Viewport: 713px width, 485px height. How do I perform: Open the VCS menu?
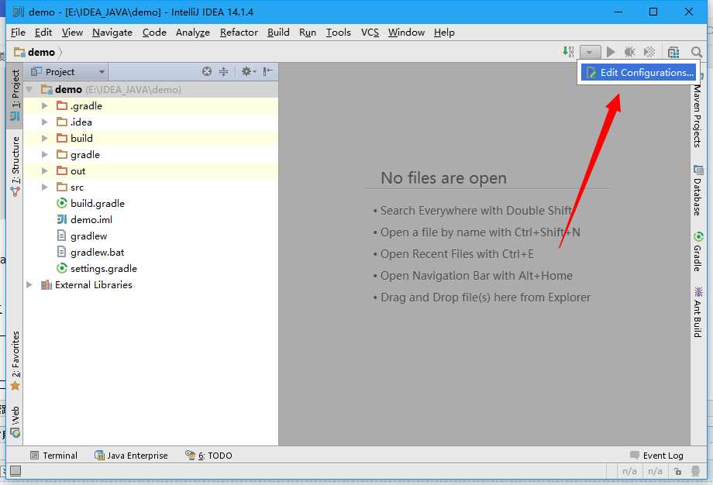tap(370, 33)
